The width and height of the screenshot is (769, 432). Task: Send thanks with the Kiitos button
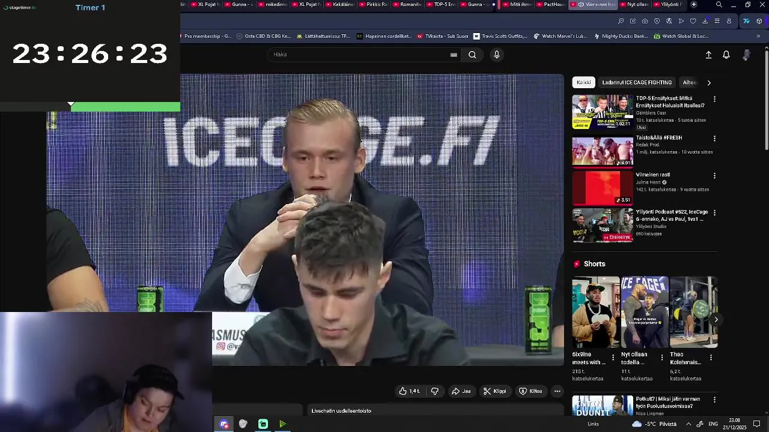pyautogui.click(x=530, y=391)
